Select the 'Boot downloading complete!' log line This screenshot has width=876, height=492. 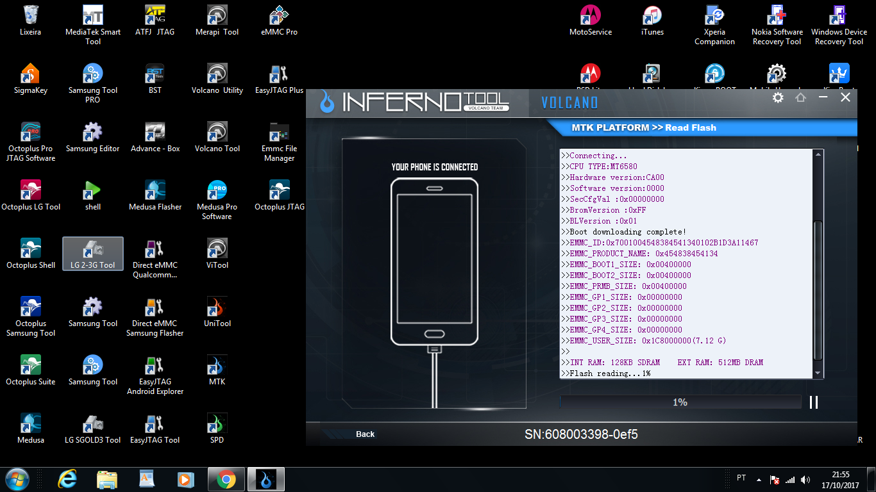coord(623,232)
